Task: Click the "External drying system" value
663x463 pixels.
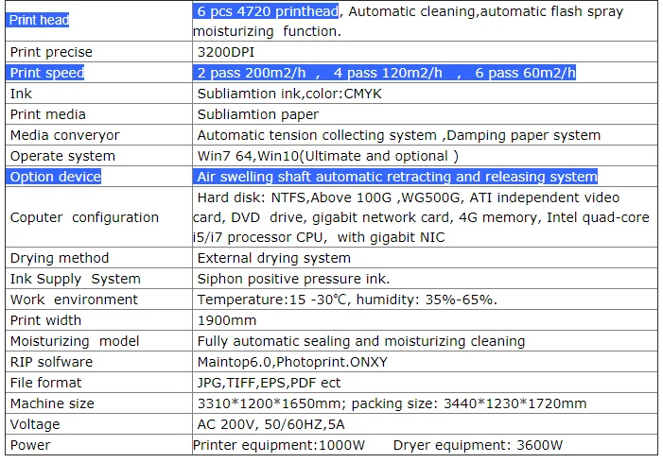Action: (273, 258)
